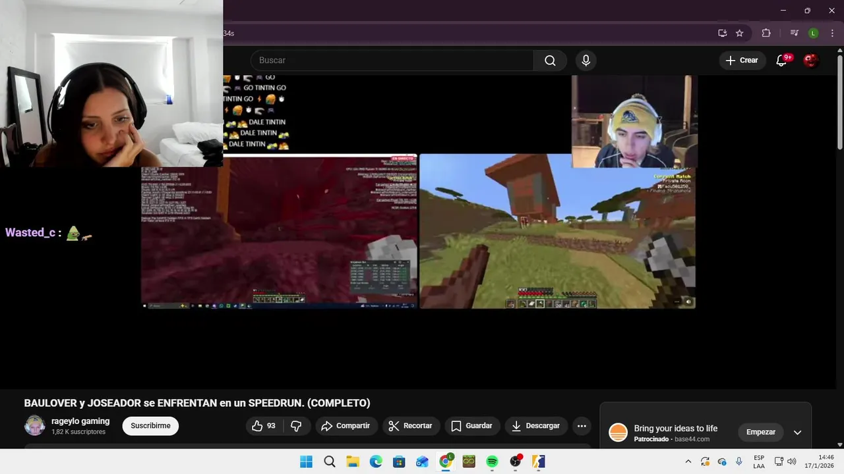Viewport: 844px width, 474px height.
Task: Click the YouTube search magnifier button
Action: pos(550,61)
